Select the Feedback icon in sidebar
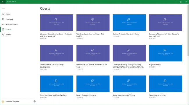 tap(3, 19)
